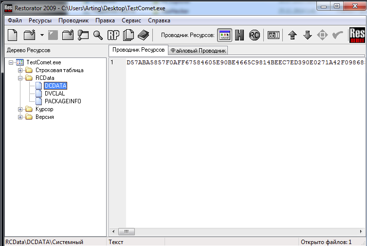The image size is (367, 246).
Task: Click the Дерево Ресурсов panel header
Action: 29,50
